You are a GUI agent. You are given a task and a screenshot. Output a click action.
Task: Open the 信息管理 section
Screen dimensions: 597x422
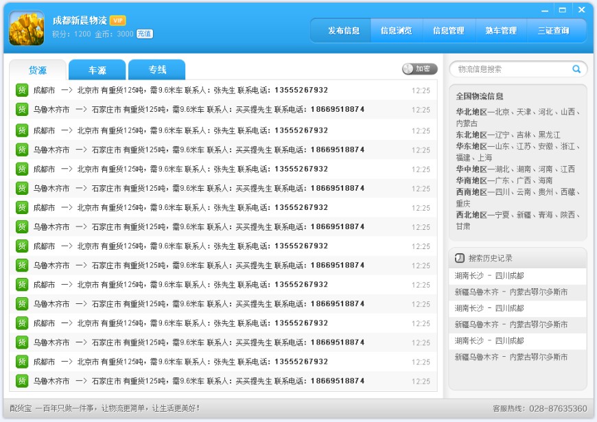pyautogui.click(x=448, y=31)
